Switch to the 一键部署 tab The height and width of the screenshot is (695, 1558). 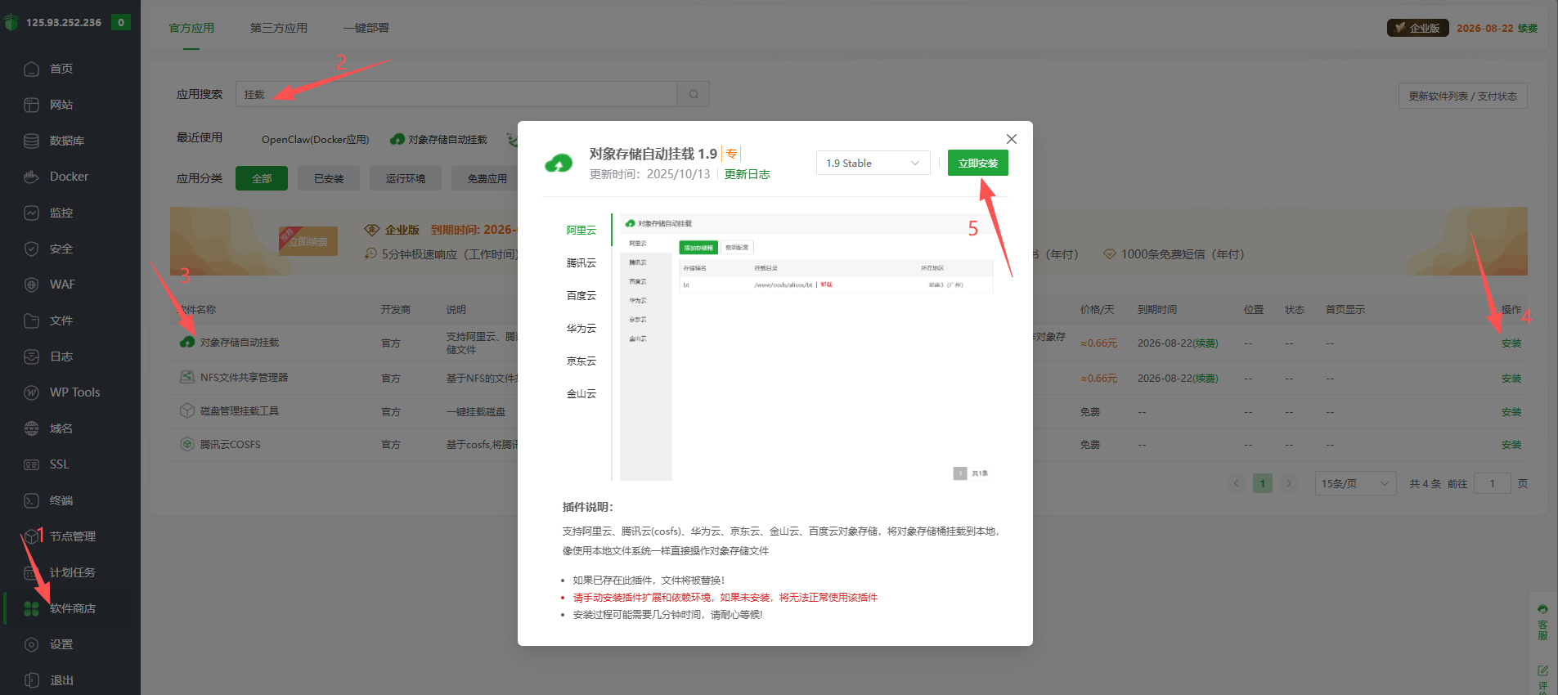pyautogui.click(x=366, y=28)
